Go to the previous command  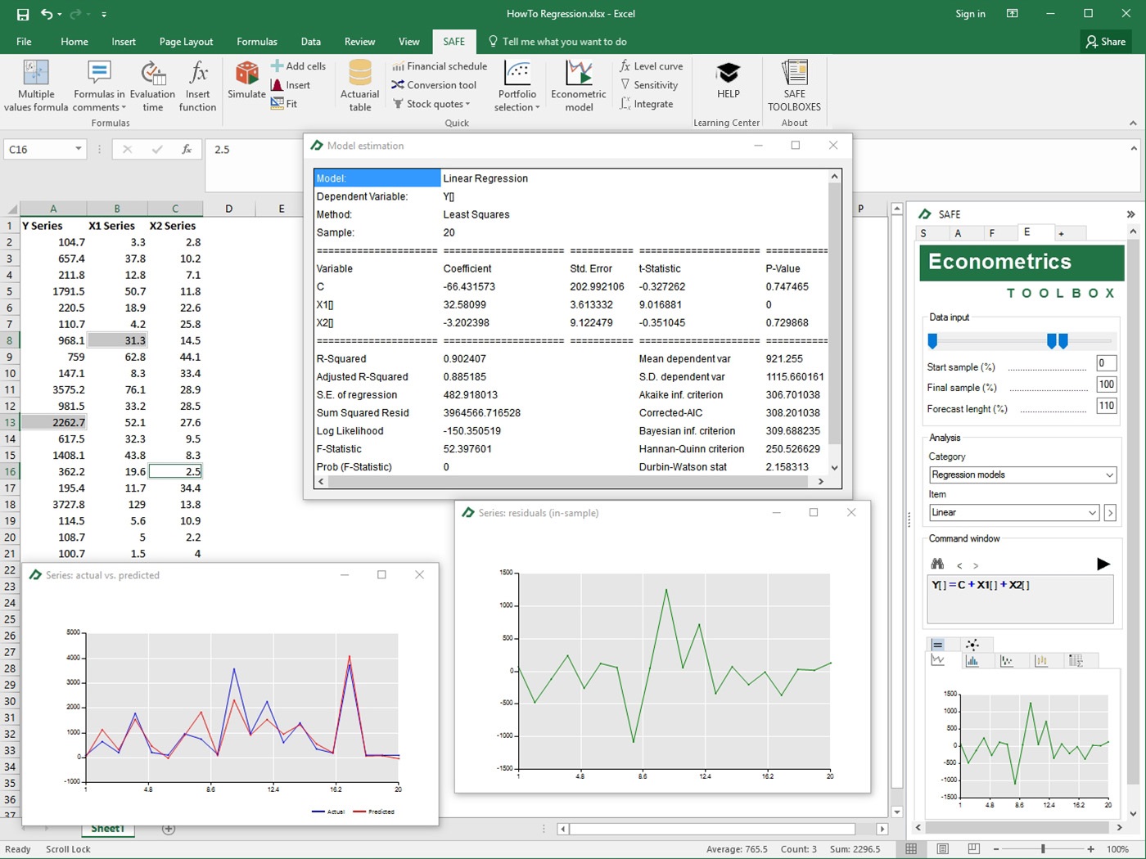click(x=959, y=565)
